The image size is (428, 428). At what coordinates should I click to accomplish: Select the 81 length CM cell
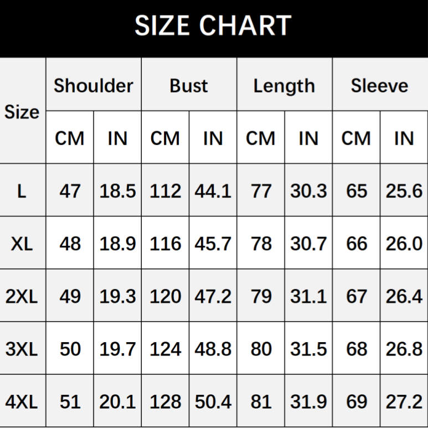pos(261,402)
